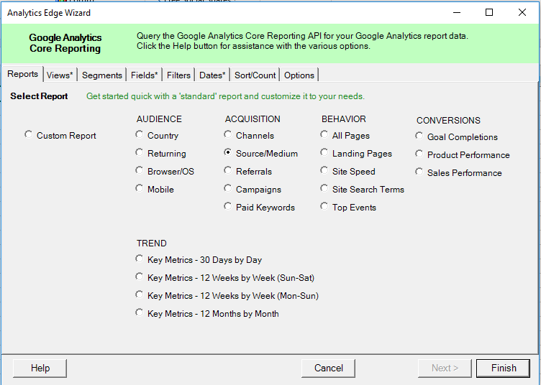Click the CONVERSIONS heading text
This screenshot has width=541, height=385.
[x=448, y=121]
